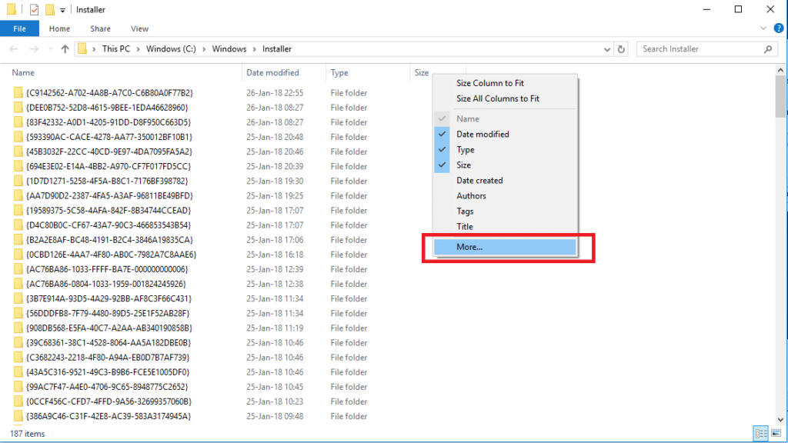Open the Help question mark icon

click(779, 28)
